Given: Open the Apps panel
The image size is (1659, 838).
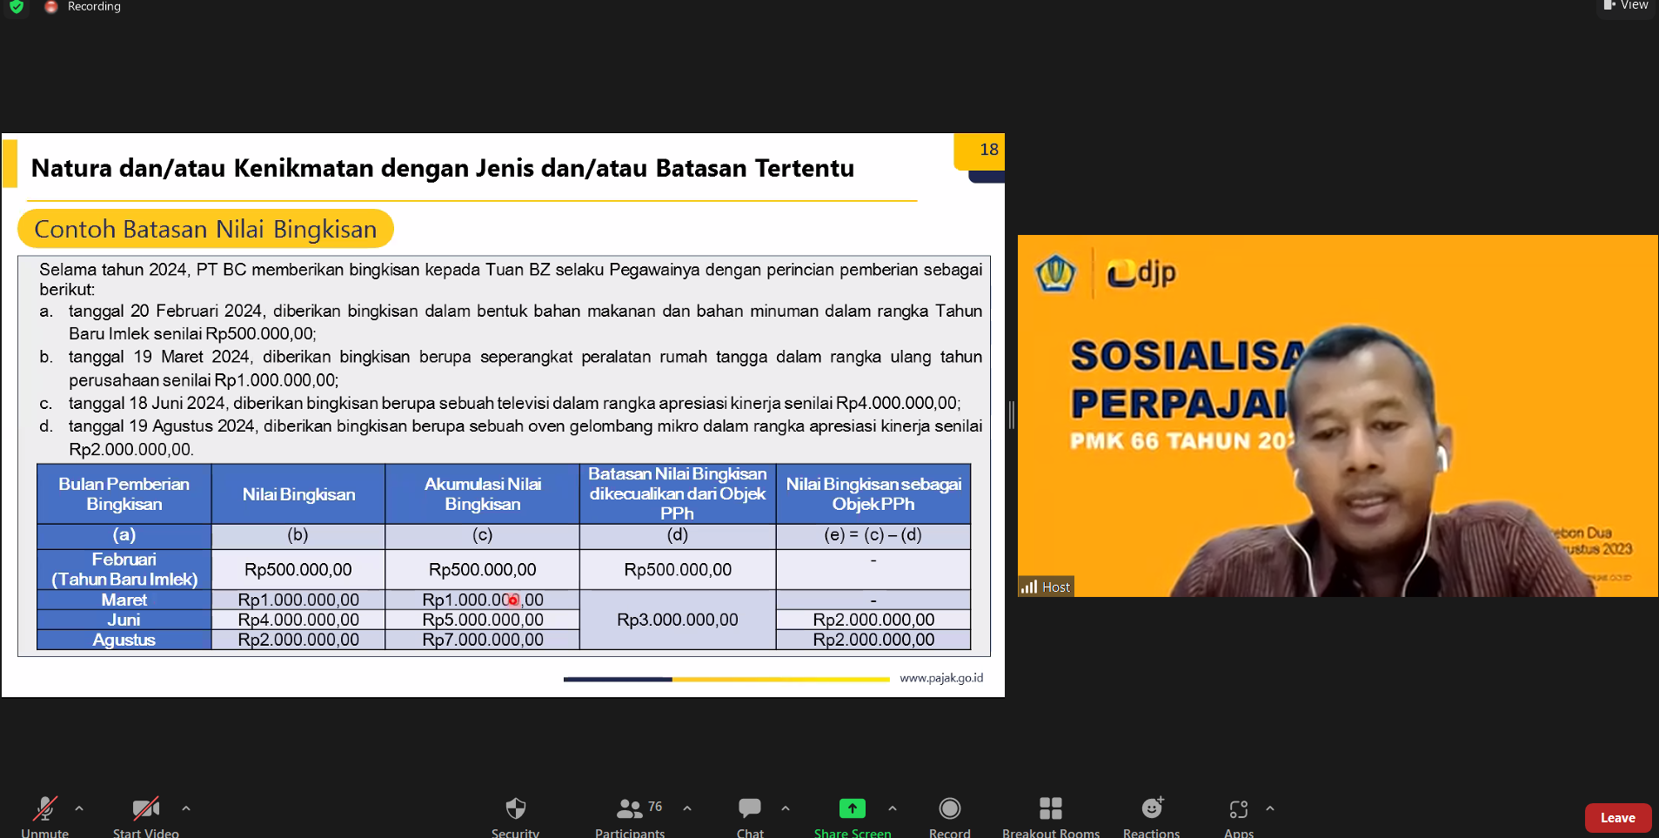Looking at the screenshot, I should pos(1238,809).
